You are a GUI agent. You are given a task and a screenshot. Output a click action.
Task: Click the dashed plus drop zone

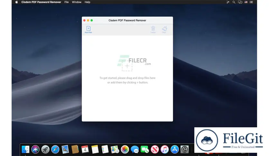point(127,66)
